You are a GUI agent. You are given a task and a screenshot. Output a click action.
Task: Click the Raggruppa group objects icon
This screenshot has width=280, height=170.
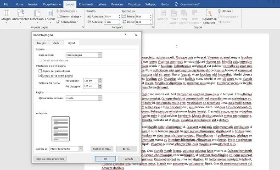pos(228,16)
